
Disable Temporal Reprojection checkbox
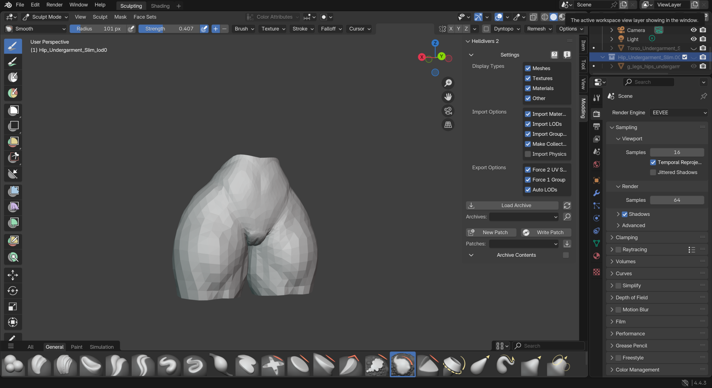click(653, 163)
